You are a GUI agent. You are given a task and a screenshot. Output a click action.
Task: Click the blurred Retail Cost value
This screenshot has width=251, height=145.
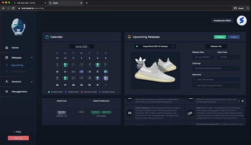point(61,112)
